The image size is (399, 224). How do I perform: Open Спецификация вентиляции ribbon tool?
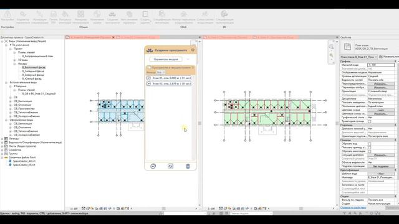click(x=162, y=17)
